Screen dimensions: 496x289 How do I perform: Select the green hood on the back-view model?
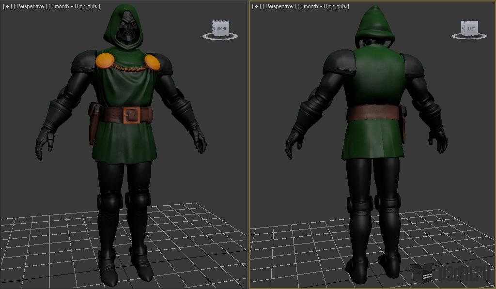click(x=372, y=24)
